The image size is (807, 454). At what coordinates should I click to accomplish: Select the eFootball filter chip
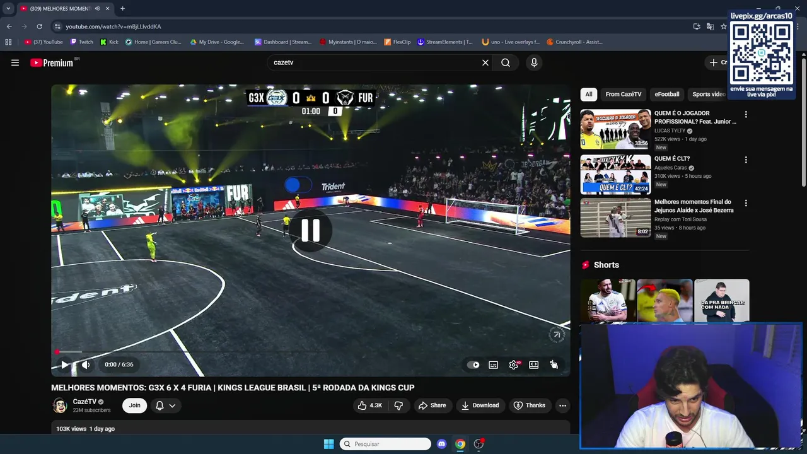coord(666,94)
